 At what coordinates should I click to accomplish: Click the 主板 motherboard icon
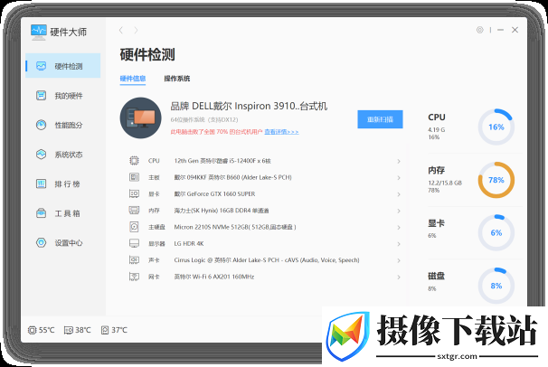(x=134, y=177)
